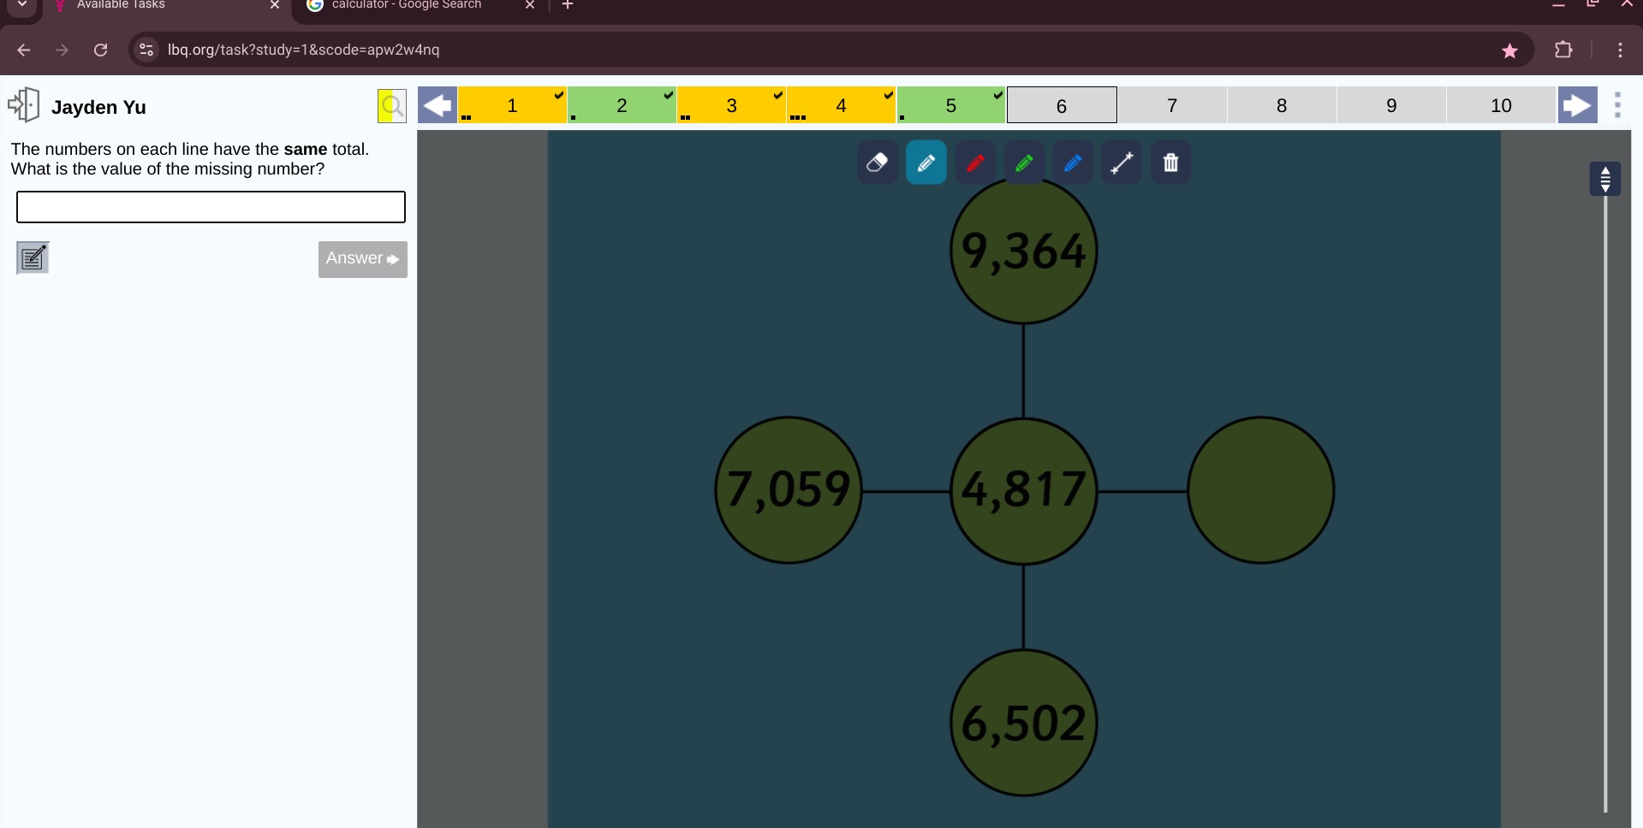Image resolution: width=1643 pixels, height=828 pixels.
Task: Click the trash icon to clear drawings
Action: pos(1170,163)
